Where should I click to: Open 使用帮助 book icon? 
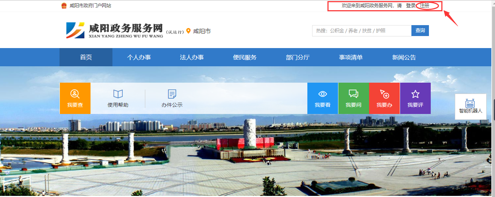pos(118,94)
